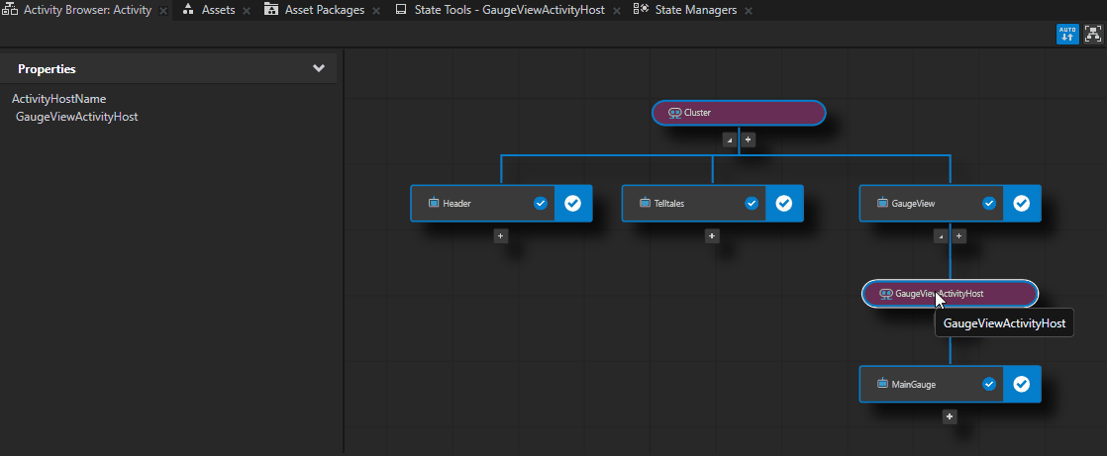Toggle the auto layout button
The image size is (1107, 456).
[1067, 34]
